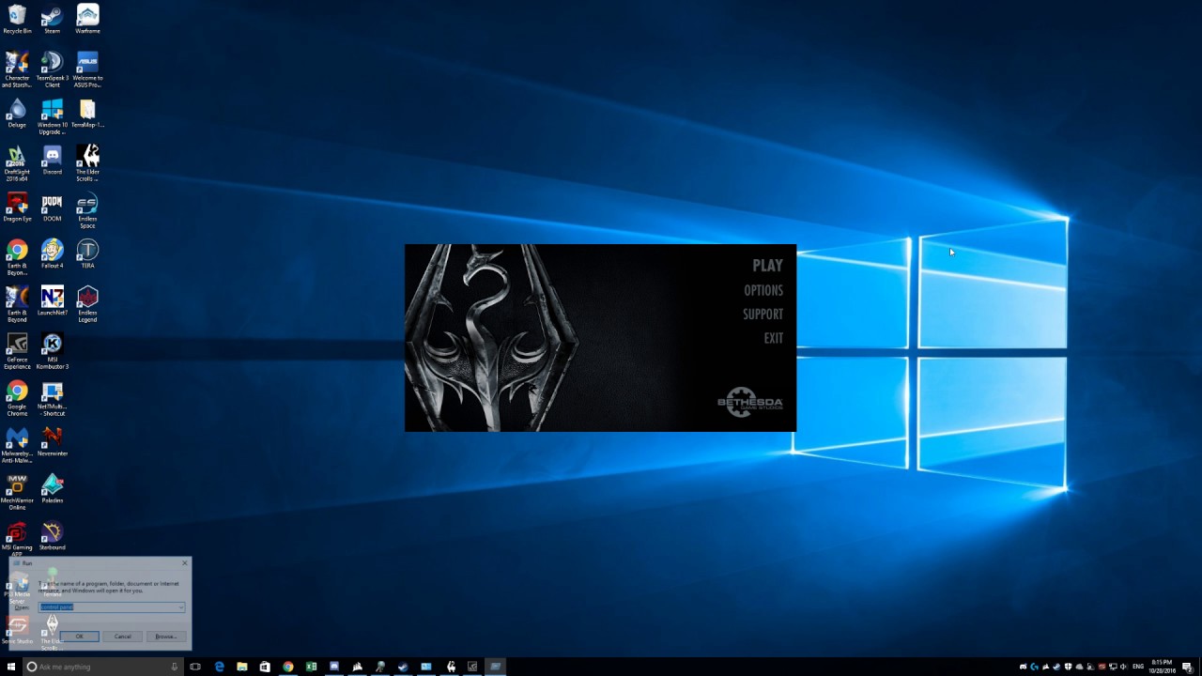Open Excel from the taskbar
The height and width of the screenshot is (676, 1202).
(311, 667)
